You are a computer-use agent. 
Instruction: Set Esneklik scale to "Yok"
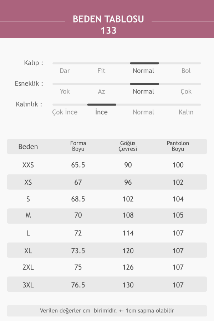pyautogui.click(x=65, y=91)
